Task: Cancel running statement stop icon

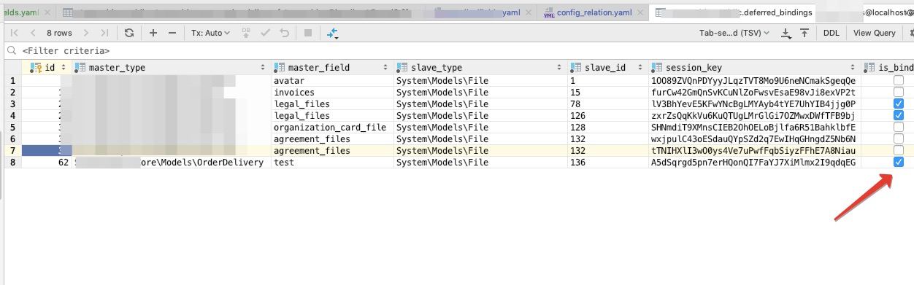Action: click(308, 33)
